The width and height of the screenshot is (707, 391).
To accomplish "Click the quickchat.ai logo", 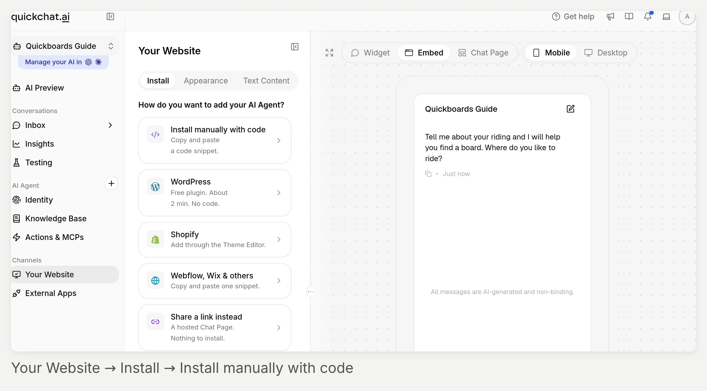I will click(40, 17).
